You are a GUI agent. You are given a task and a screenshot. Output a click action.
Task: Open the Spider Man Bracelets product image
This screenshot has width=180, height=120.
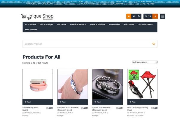point(107,84)
